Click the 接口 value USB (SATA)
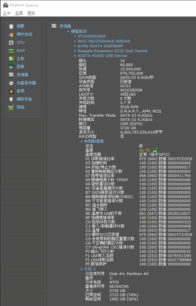 tap(132, 124)
